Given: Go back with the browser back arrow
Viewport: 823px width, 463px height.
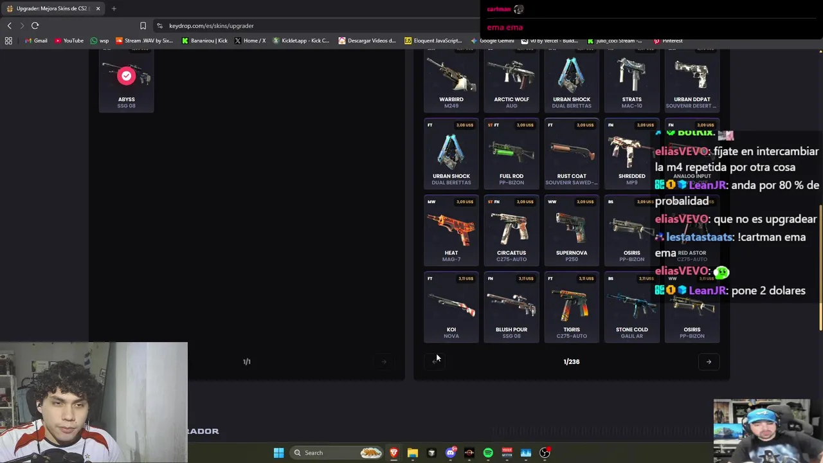Looking at the screenshot, I should click(x=9, y=26).
